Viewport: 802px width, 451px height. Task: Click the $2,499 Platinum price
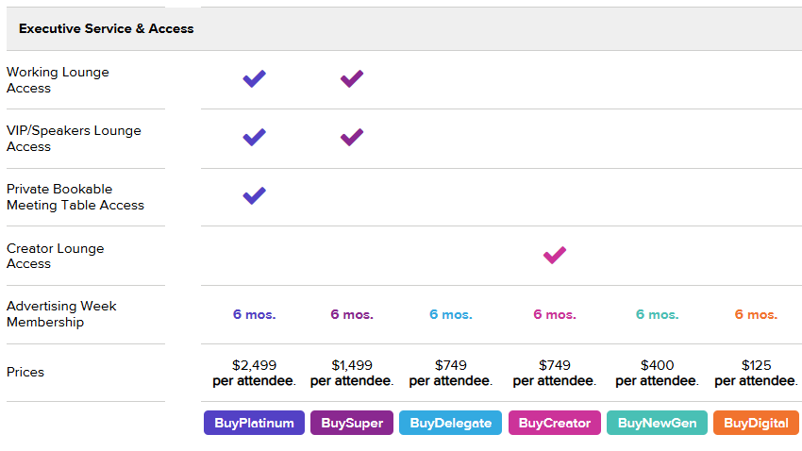click(x=254, y=364)
